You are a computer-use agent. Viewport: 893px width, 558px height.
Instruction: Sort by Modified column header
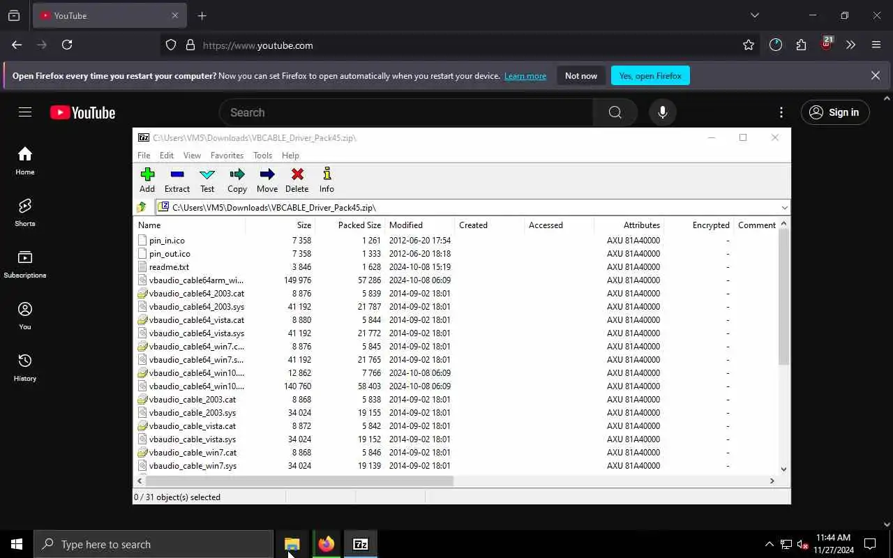[x=420, y=225]
